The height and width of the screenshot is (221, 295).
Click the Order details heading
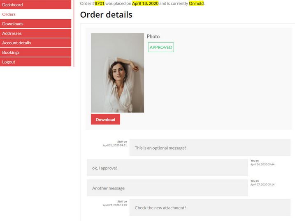click(106, 15)
